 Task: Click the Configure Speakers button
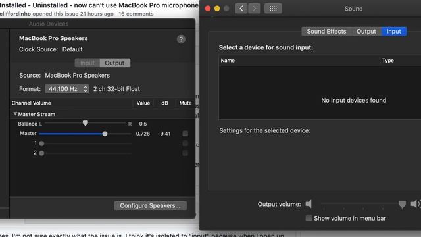[151, 206]
